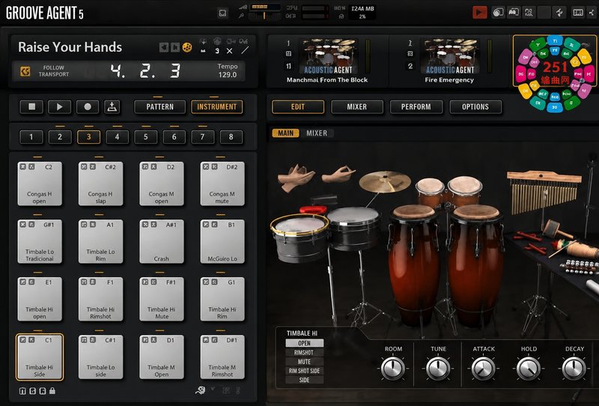
Task: Start the pattern with the play triangle
Action: 59,107
